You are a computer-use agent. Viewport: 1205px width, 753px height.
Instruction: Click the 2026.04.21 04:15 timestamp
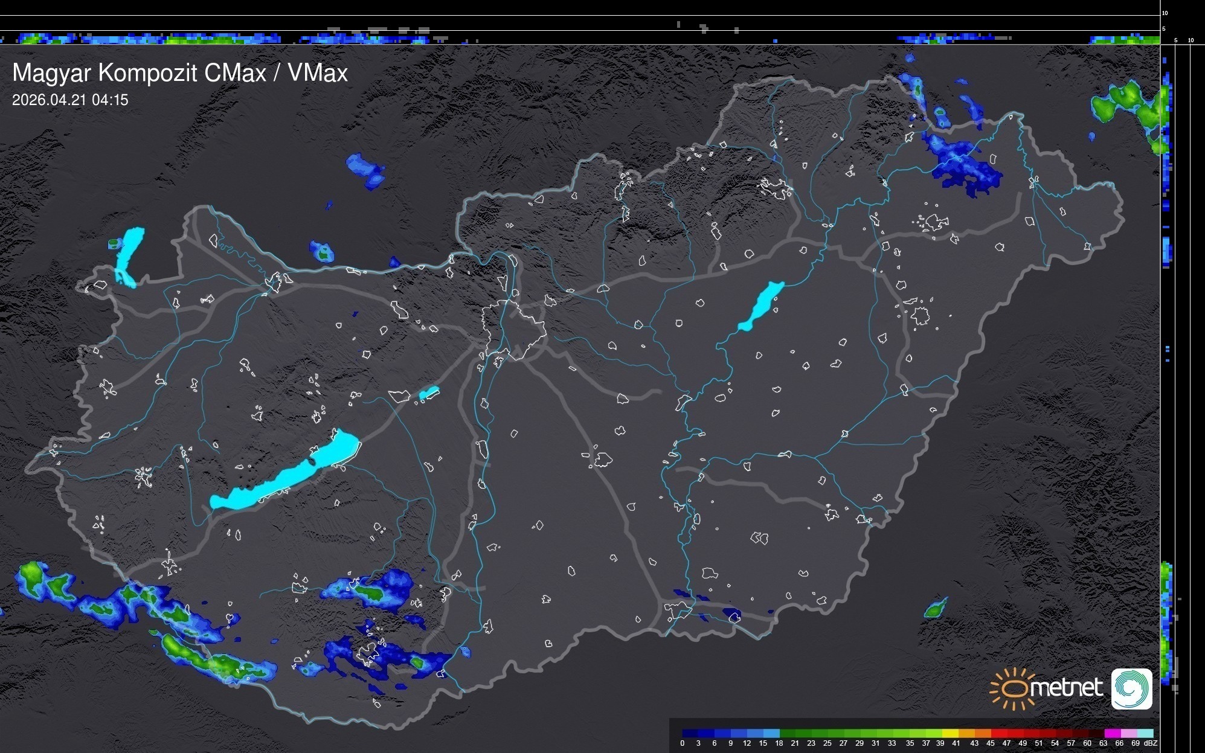(70, 100)
